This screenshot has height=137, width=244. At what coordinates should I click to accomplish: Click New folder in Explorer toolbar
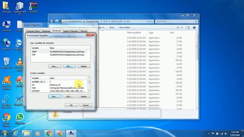point(125,27)
